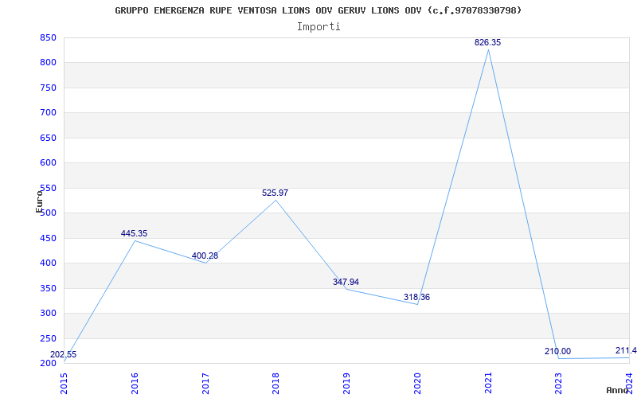Viewport: 637px width, 398px height.
Task: Click the 450 y-axis value
Action: (48, 238)
